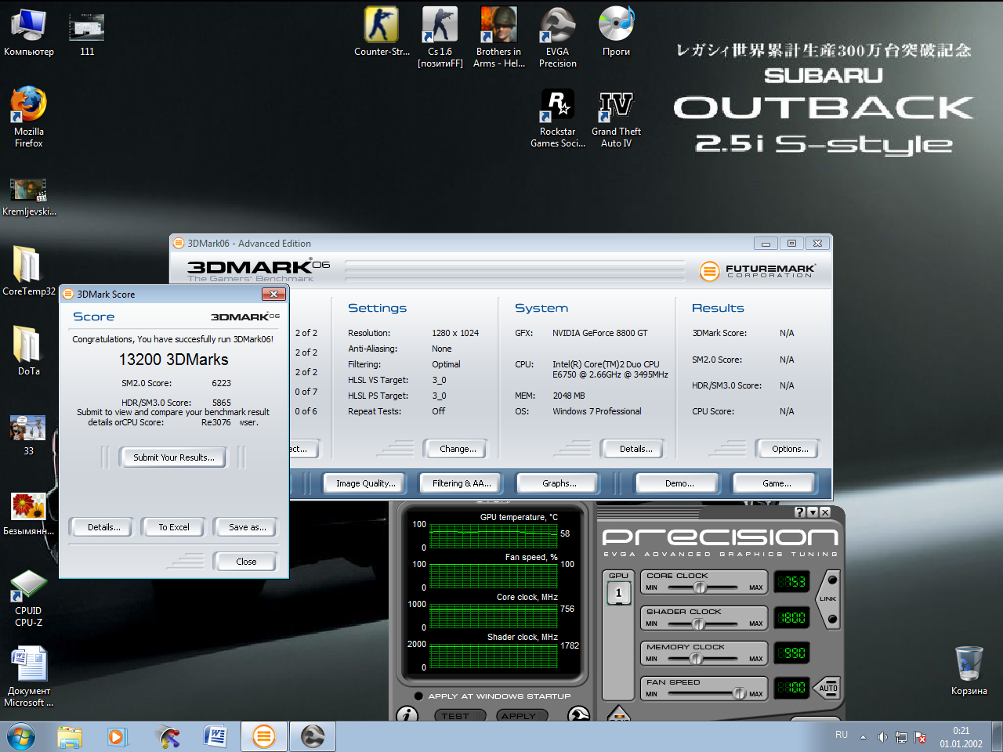The width and height of the screenshot is (1003, 752).
Task: Click the TEST button in Precision
Action: [x=461, y=716]
